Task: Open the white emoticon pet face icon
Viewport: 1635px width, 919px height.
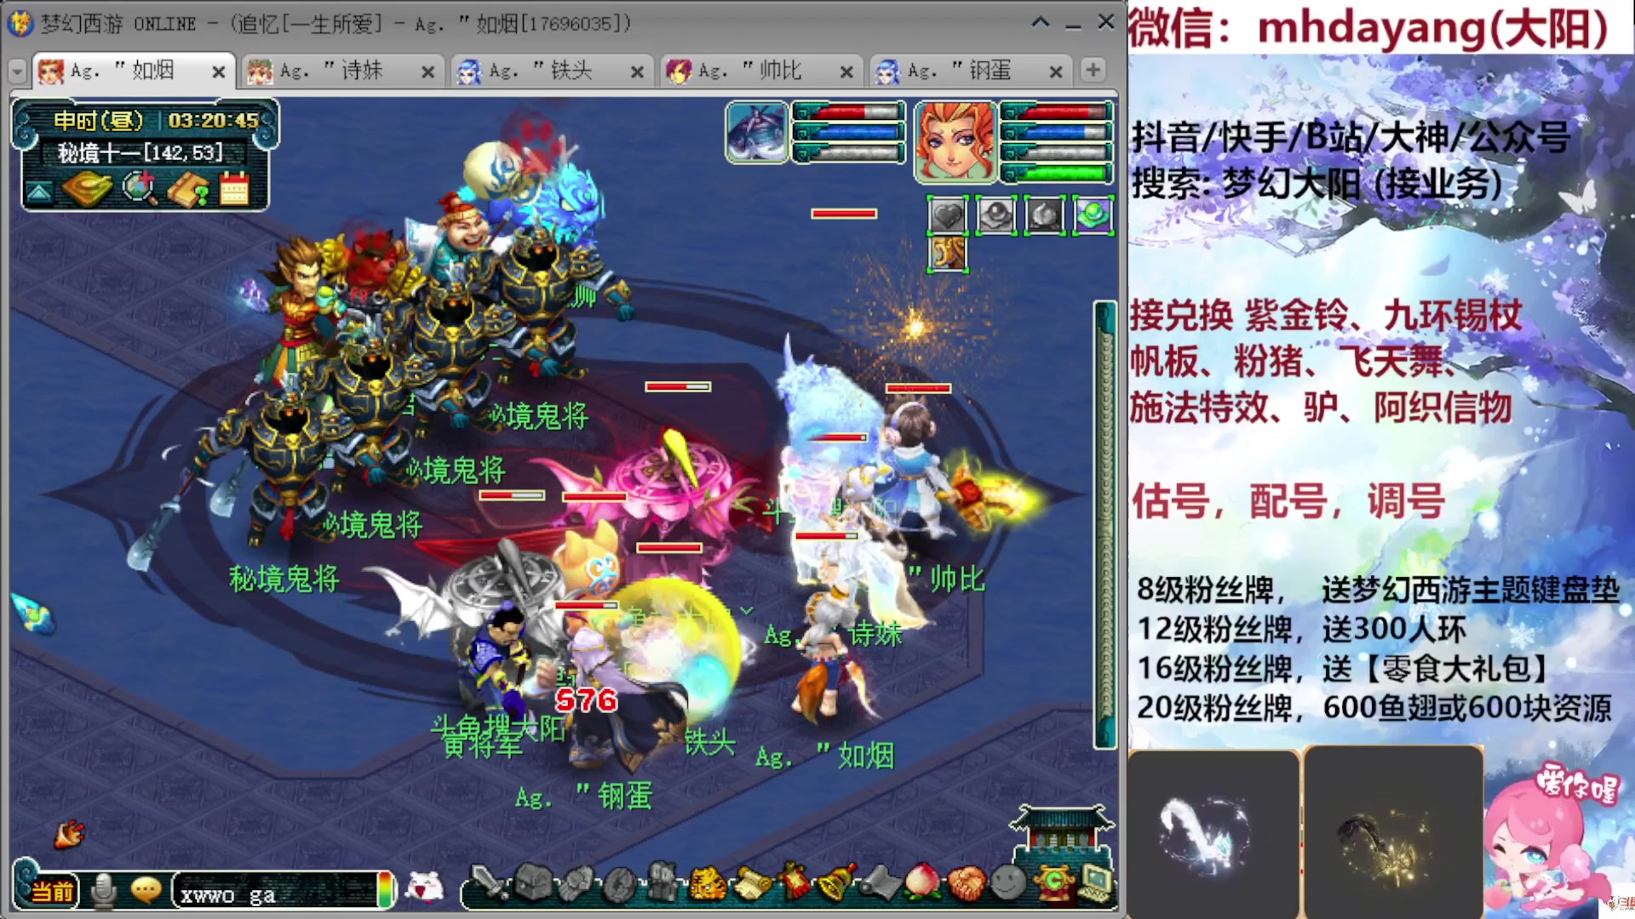Action: pyautogui.click(x=424, y=888)
